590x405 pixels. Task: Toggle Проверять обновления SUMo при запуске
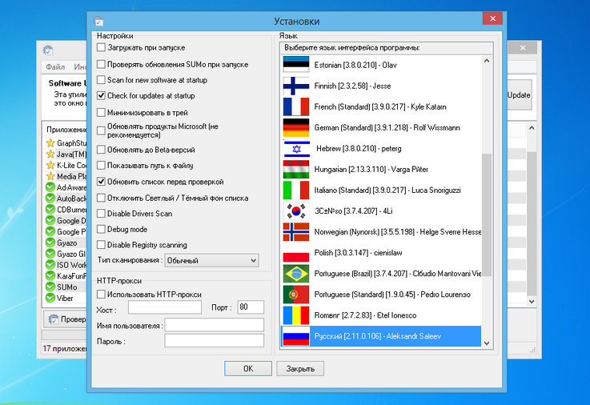click(x=101, y=64)
